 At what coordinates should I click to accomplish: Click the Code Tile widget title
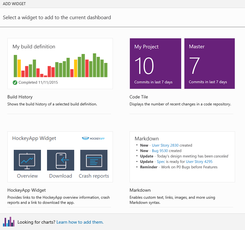[139, 97]
